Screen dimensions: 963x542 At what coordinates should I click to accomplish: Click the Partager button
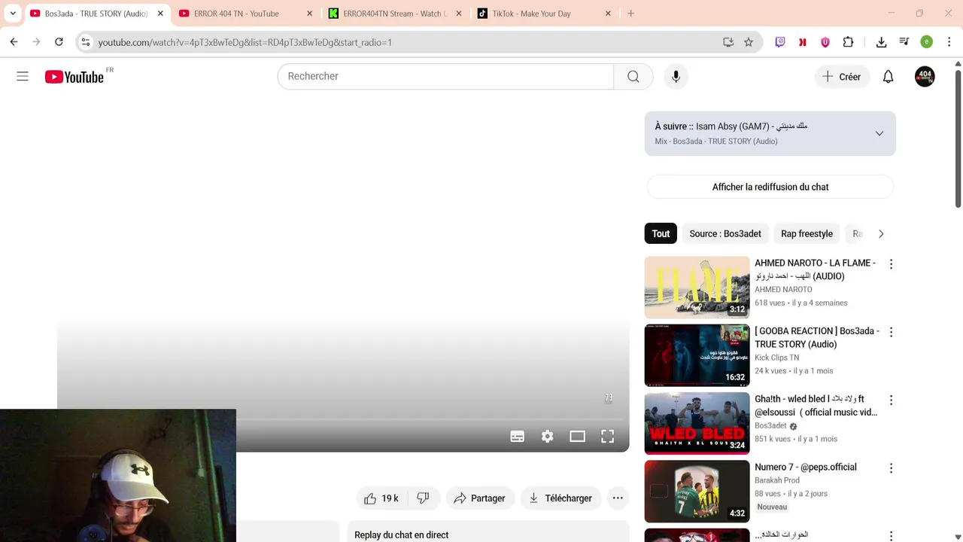click(479, 498)
